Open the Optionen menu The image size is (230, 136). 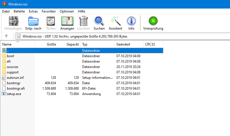[x=67, y=11]
